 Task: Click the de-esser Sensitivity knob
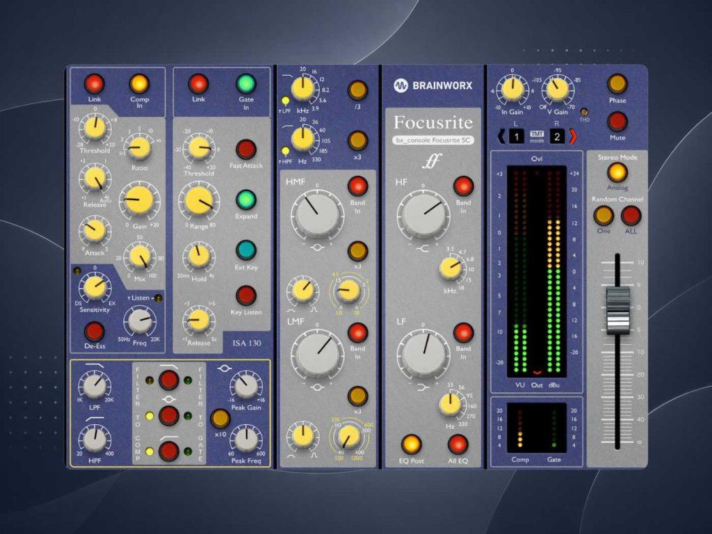95,287
